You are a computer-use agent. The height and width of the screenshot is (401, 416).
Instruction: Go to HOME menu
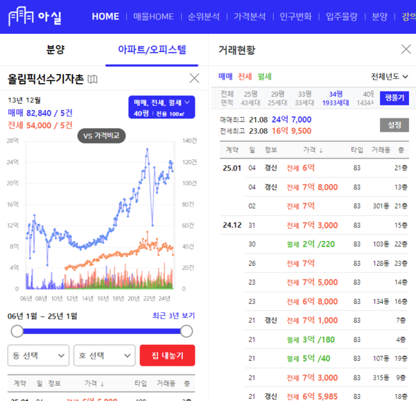[105, 17]
